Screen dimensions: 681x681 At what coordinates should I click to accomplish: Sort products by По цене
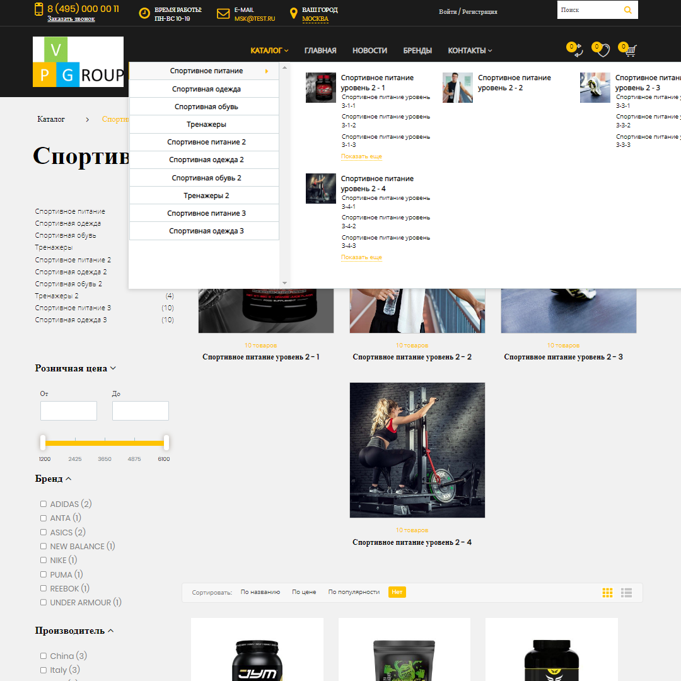[x=304, y=592]
